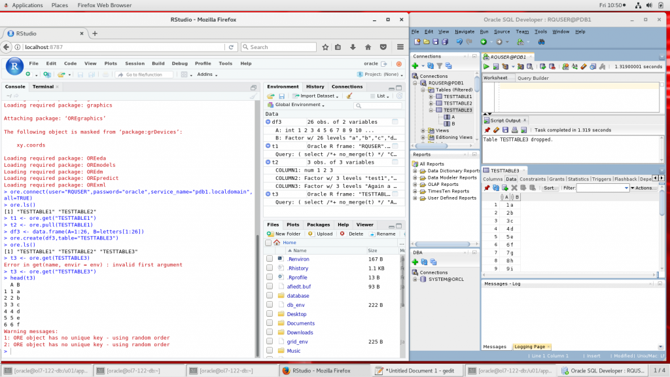This screenshot has height=377, width=670.
Task: Clear the worksheet with the eraser icon
Action: 584,67
